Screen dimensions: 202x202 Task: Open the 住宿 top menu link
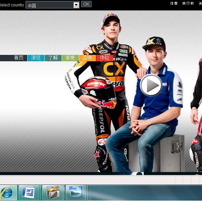pos(174,3)
